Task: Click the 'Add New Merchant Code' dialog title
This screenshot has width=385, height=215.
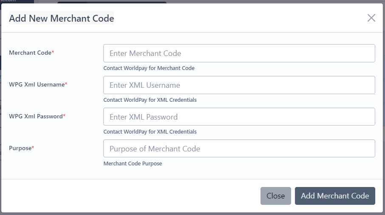Action: pyautogui.click(x=61, y=18)
